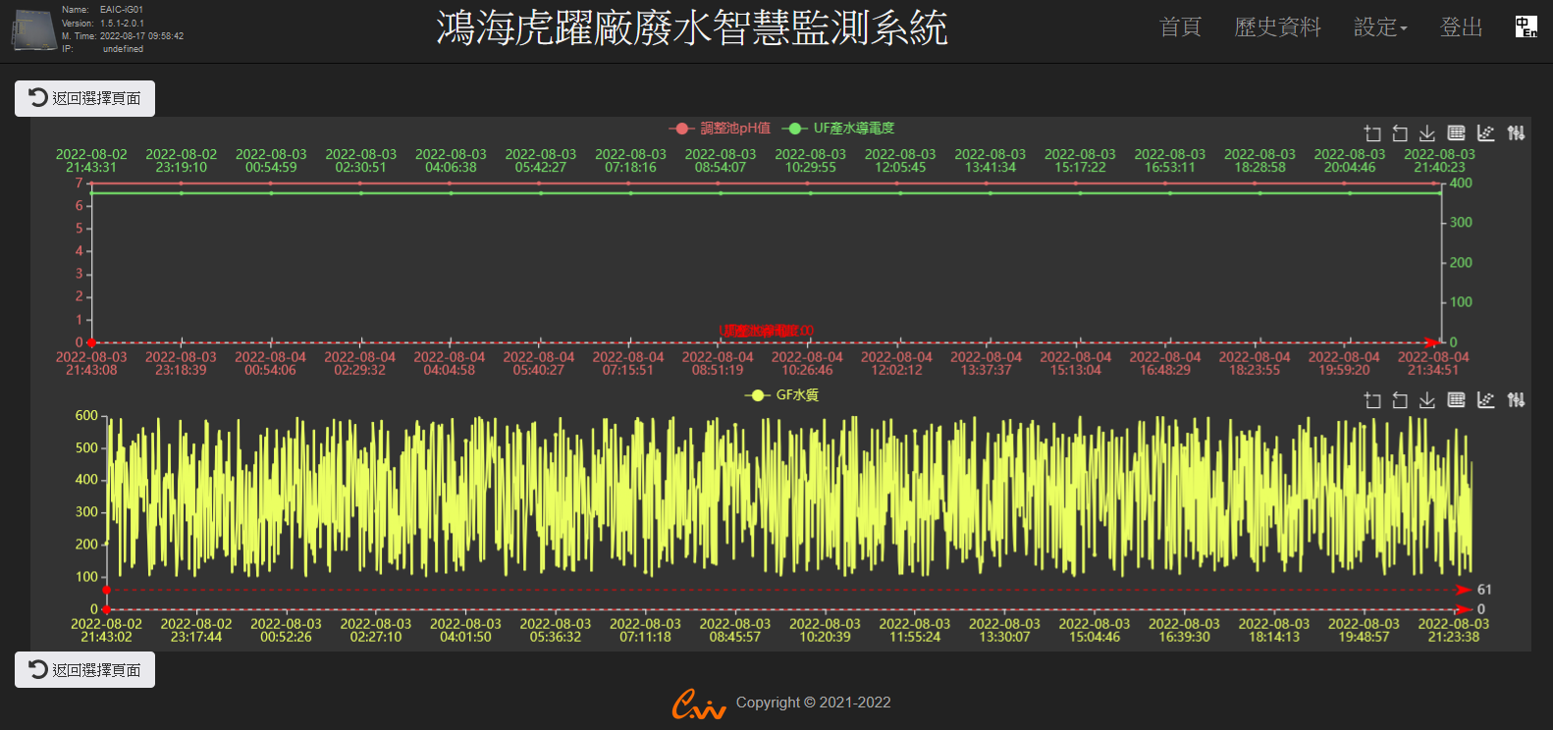Click the top 返回選擇頁面 button
The height and width of the screenshot is (730, 1553).
[x=84, y=98]
